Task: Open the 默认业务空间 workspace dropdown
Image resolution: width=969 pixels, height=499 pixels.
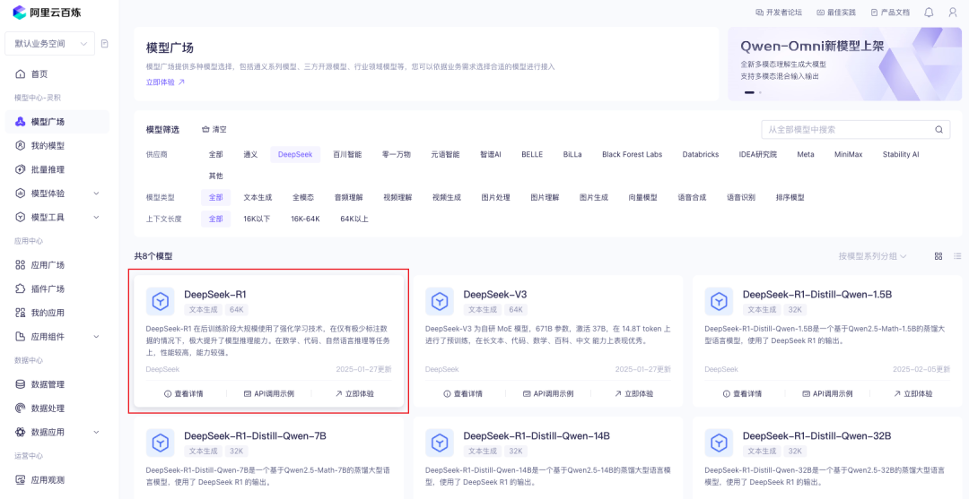Action: pyautogui.click(x=49, y=44)
